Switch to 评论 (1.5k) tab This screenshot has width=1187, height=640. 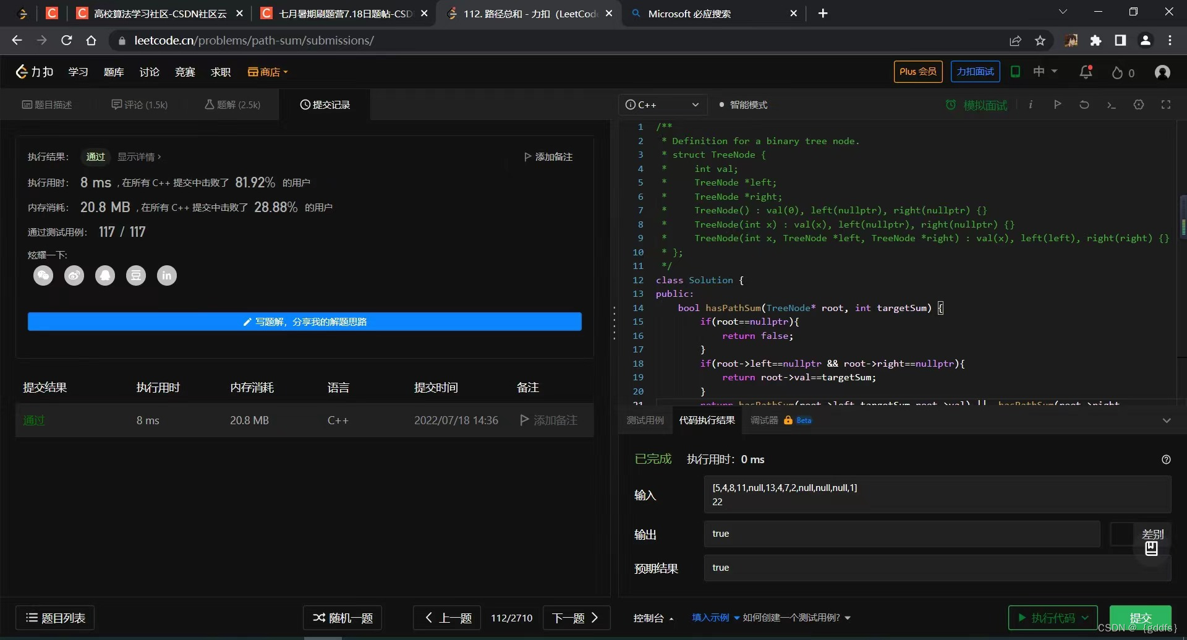[x=140, y=105]
